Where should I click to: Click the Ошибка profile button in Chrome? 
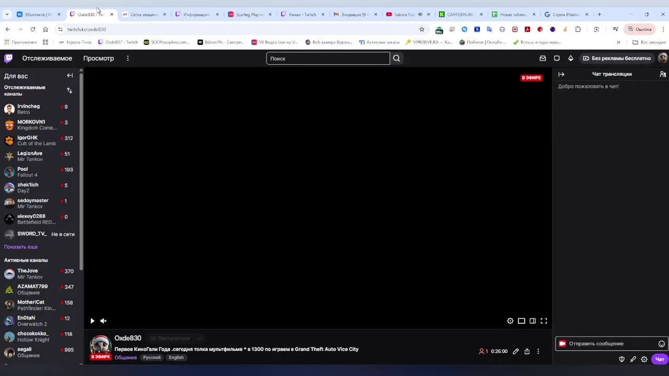639,29
